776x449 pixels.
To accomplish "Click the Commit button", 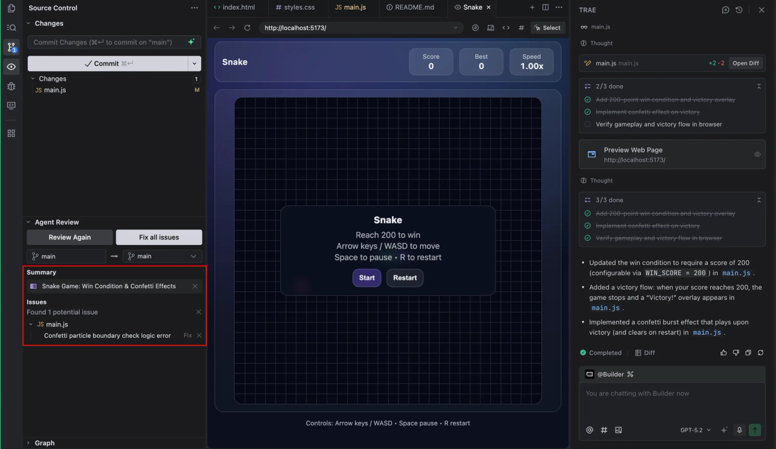I will coord(107,63).
